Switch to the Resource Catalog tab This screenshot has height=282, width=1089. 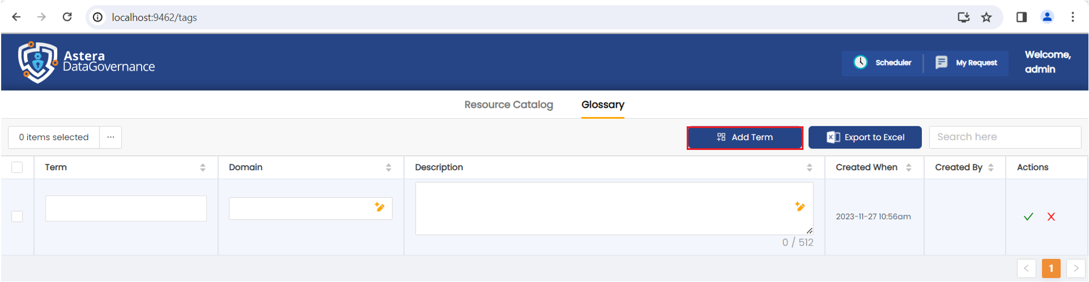pos(509,104)
